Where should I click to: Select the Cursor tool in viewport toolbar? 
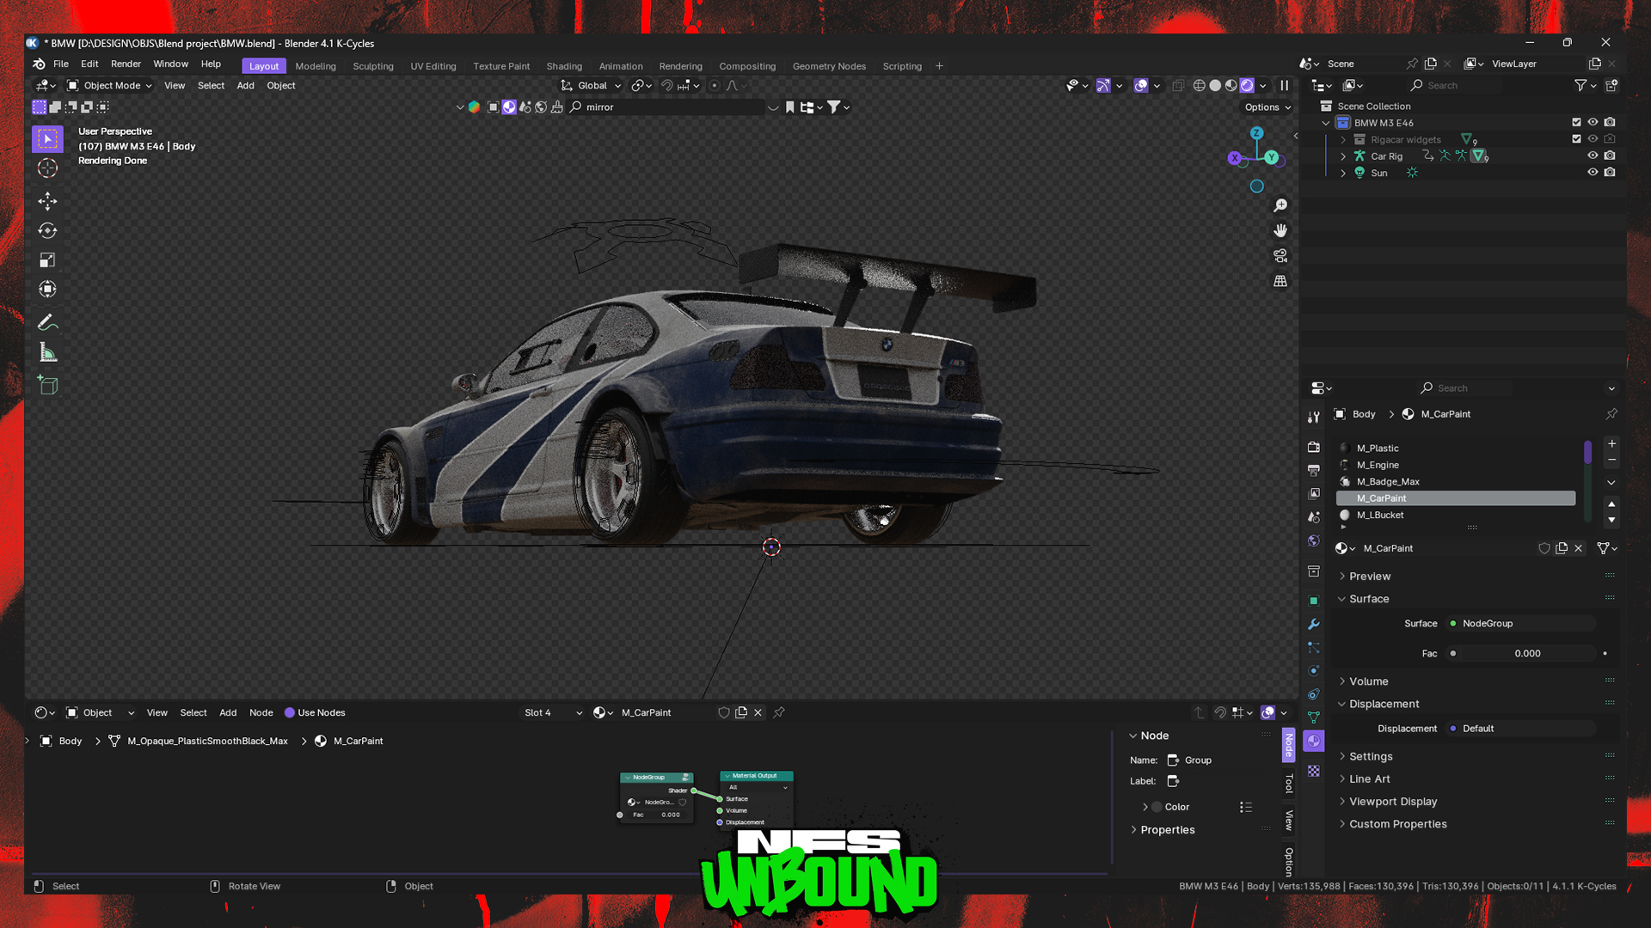(47, 168)
